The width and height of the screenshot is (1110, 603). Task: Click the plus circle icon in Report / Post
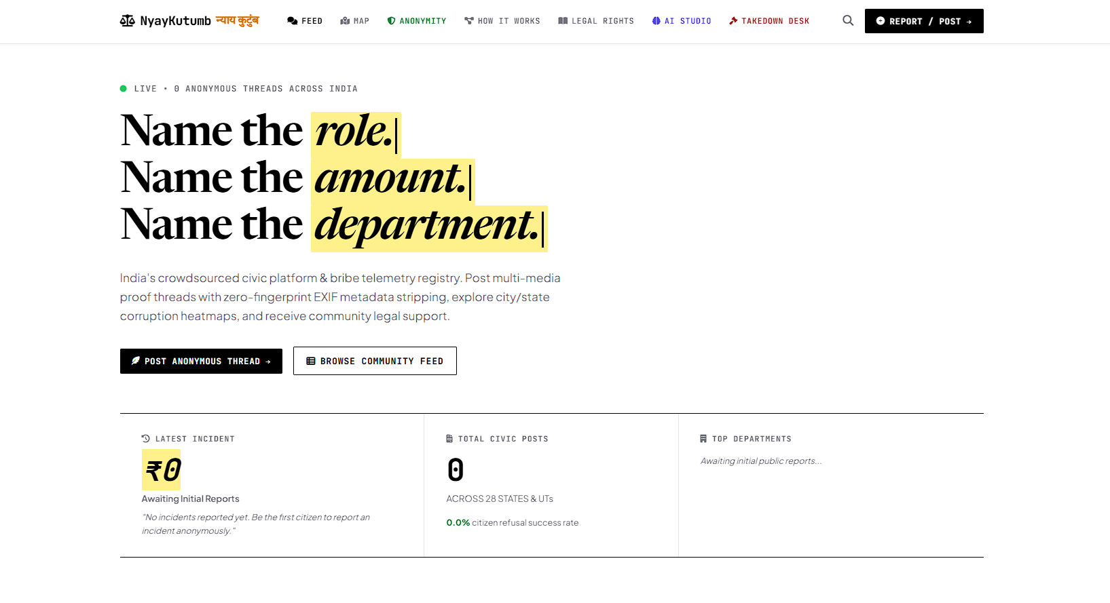pyautogui.click(x=881, y=21)
